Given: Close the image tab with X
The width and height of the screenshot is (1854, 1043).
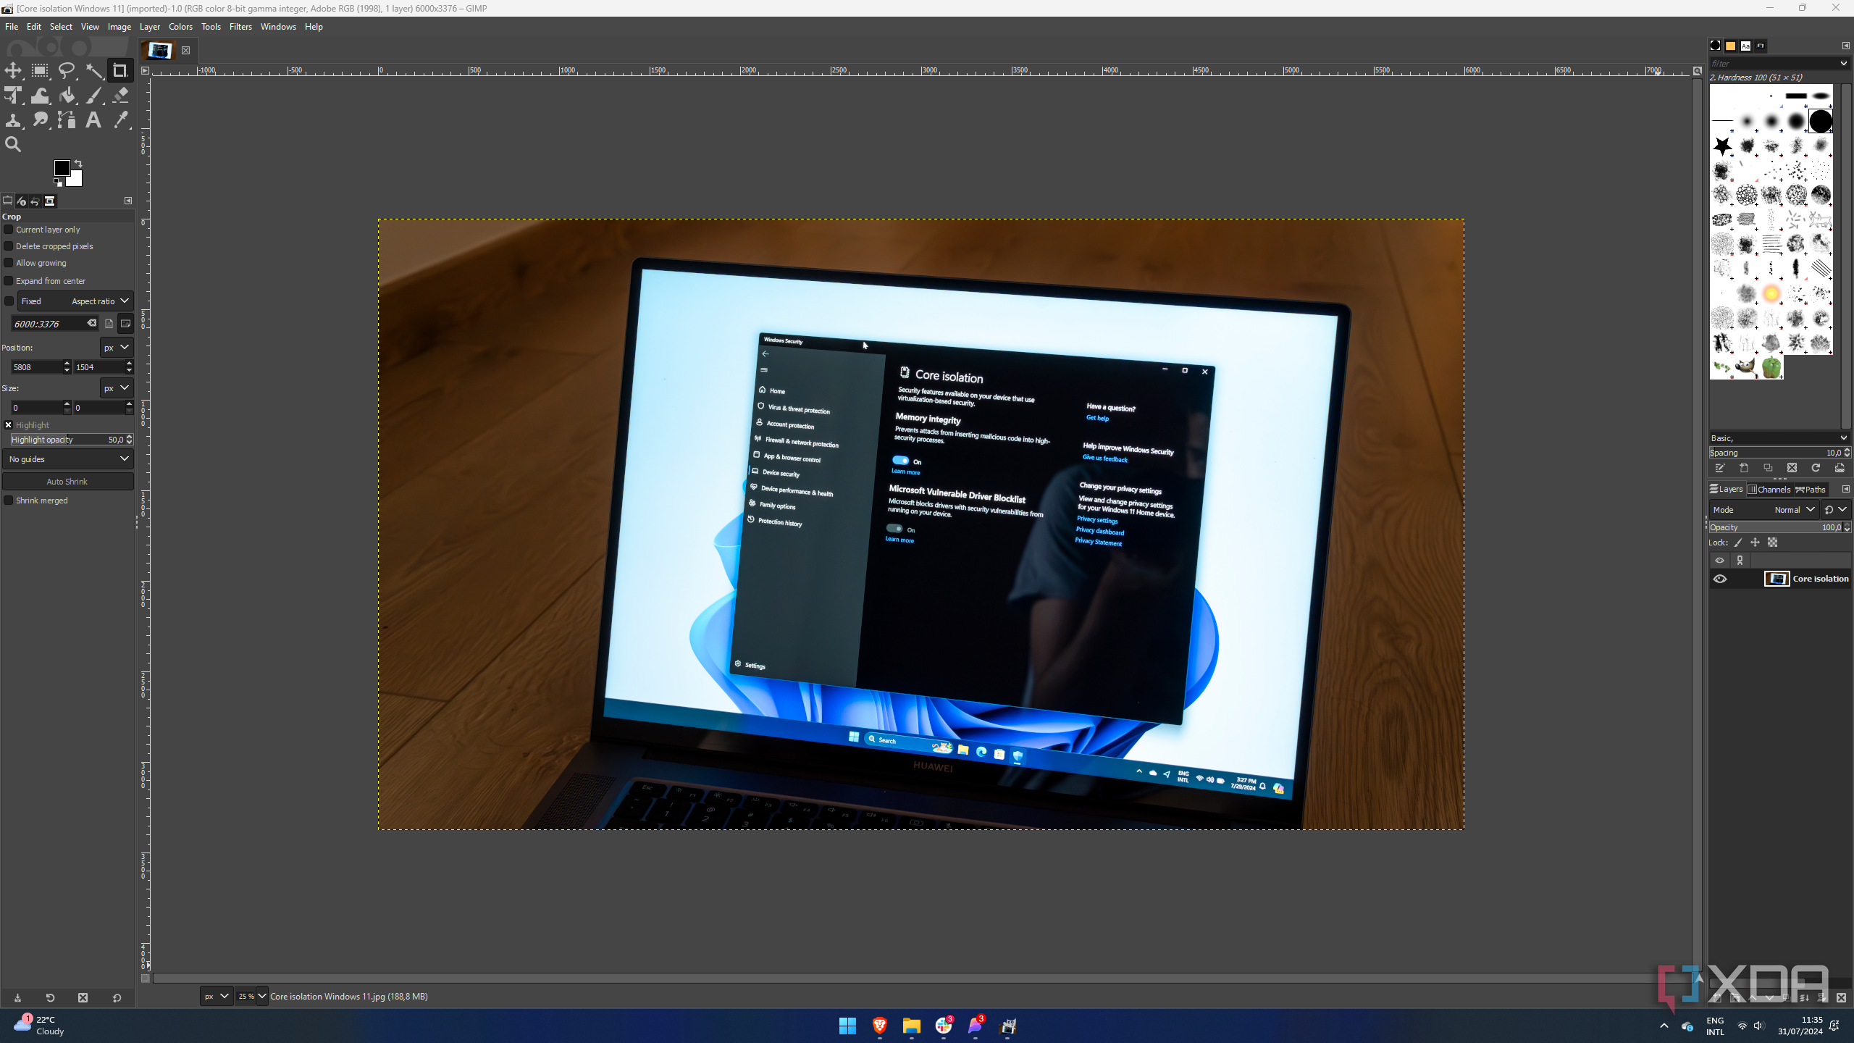Looking at the screenshot, I should [x=185, y=50].
